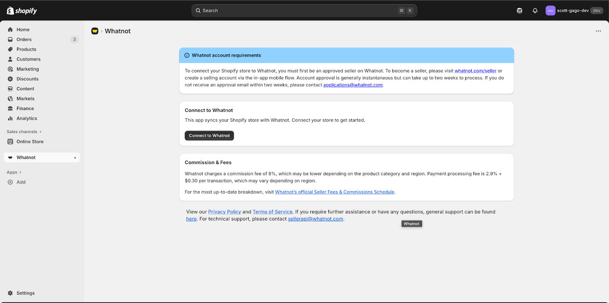Go to Orders in the sidebar
The image size is (609, 303).
24,40
